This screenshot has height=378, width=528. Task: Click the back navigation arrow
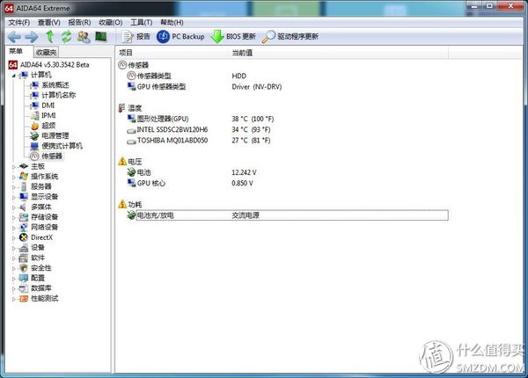coord(12,37)
